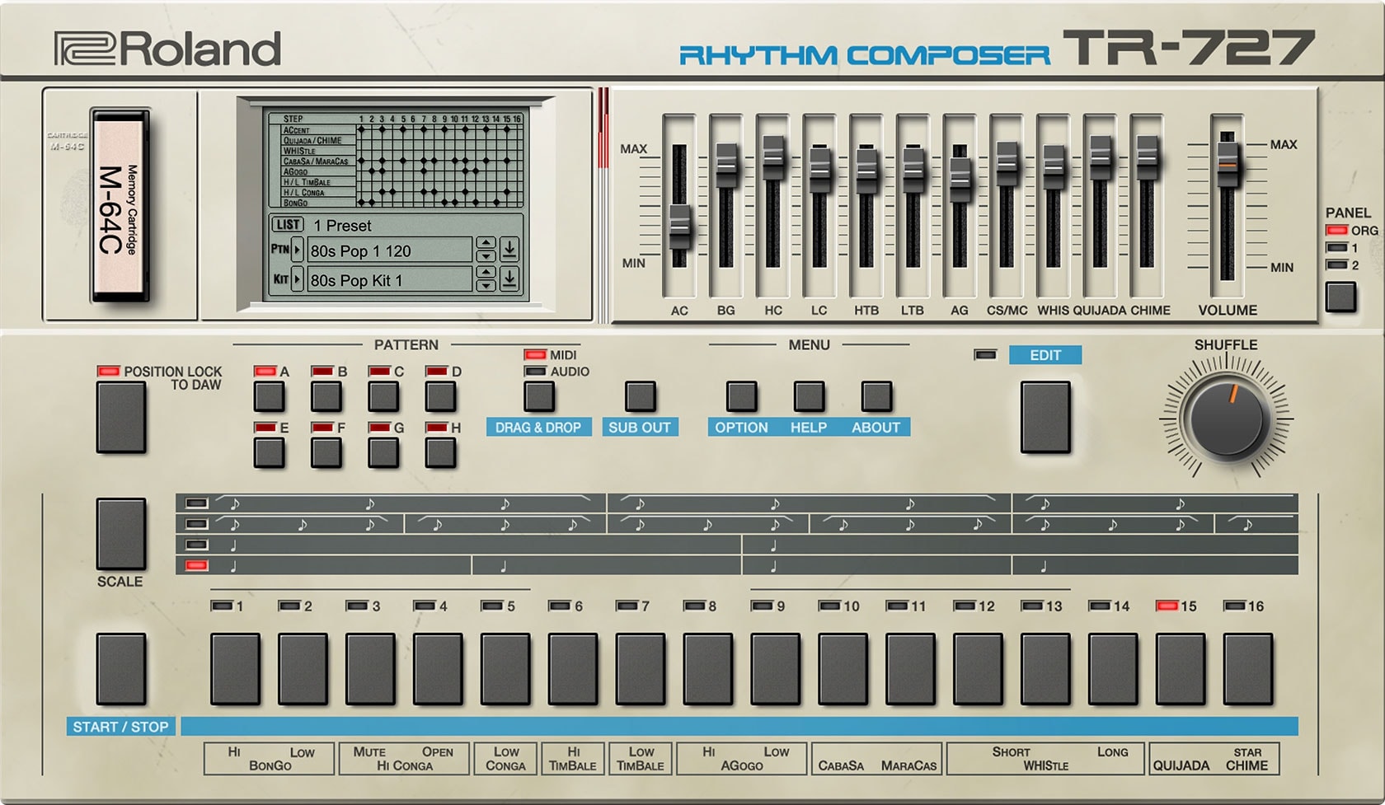Click the SHUFFLE knob
This screenshot has height=805, width=1385.
tap(1225, 420)
